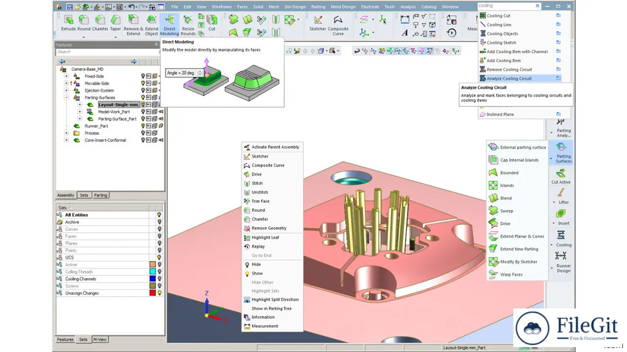The image size is (627, 352).
Task: Select the Composite Curve ribbon tool
Action: pyautogui.click(x=338, y=25)
